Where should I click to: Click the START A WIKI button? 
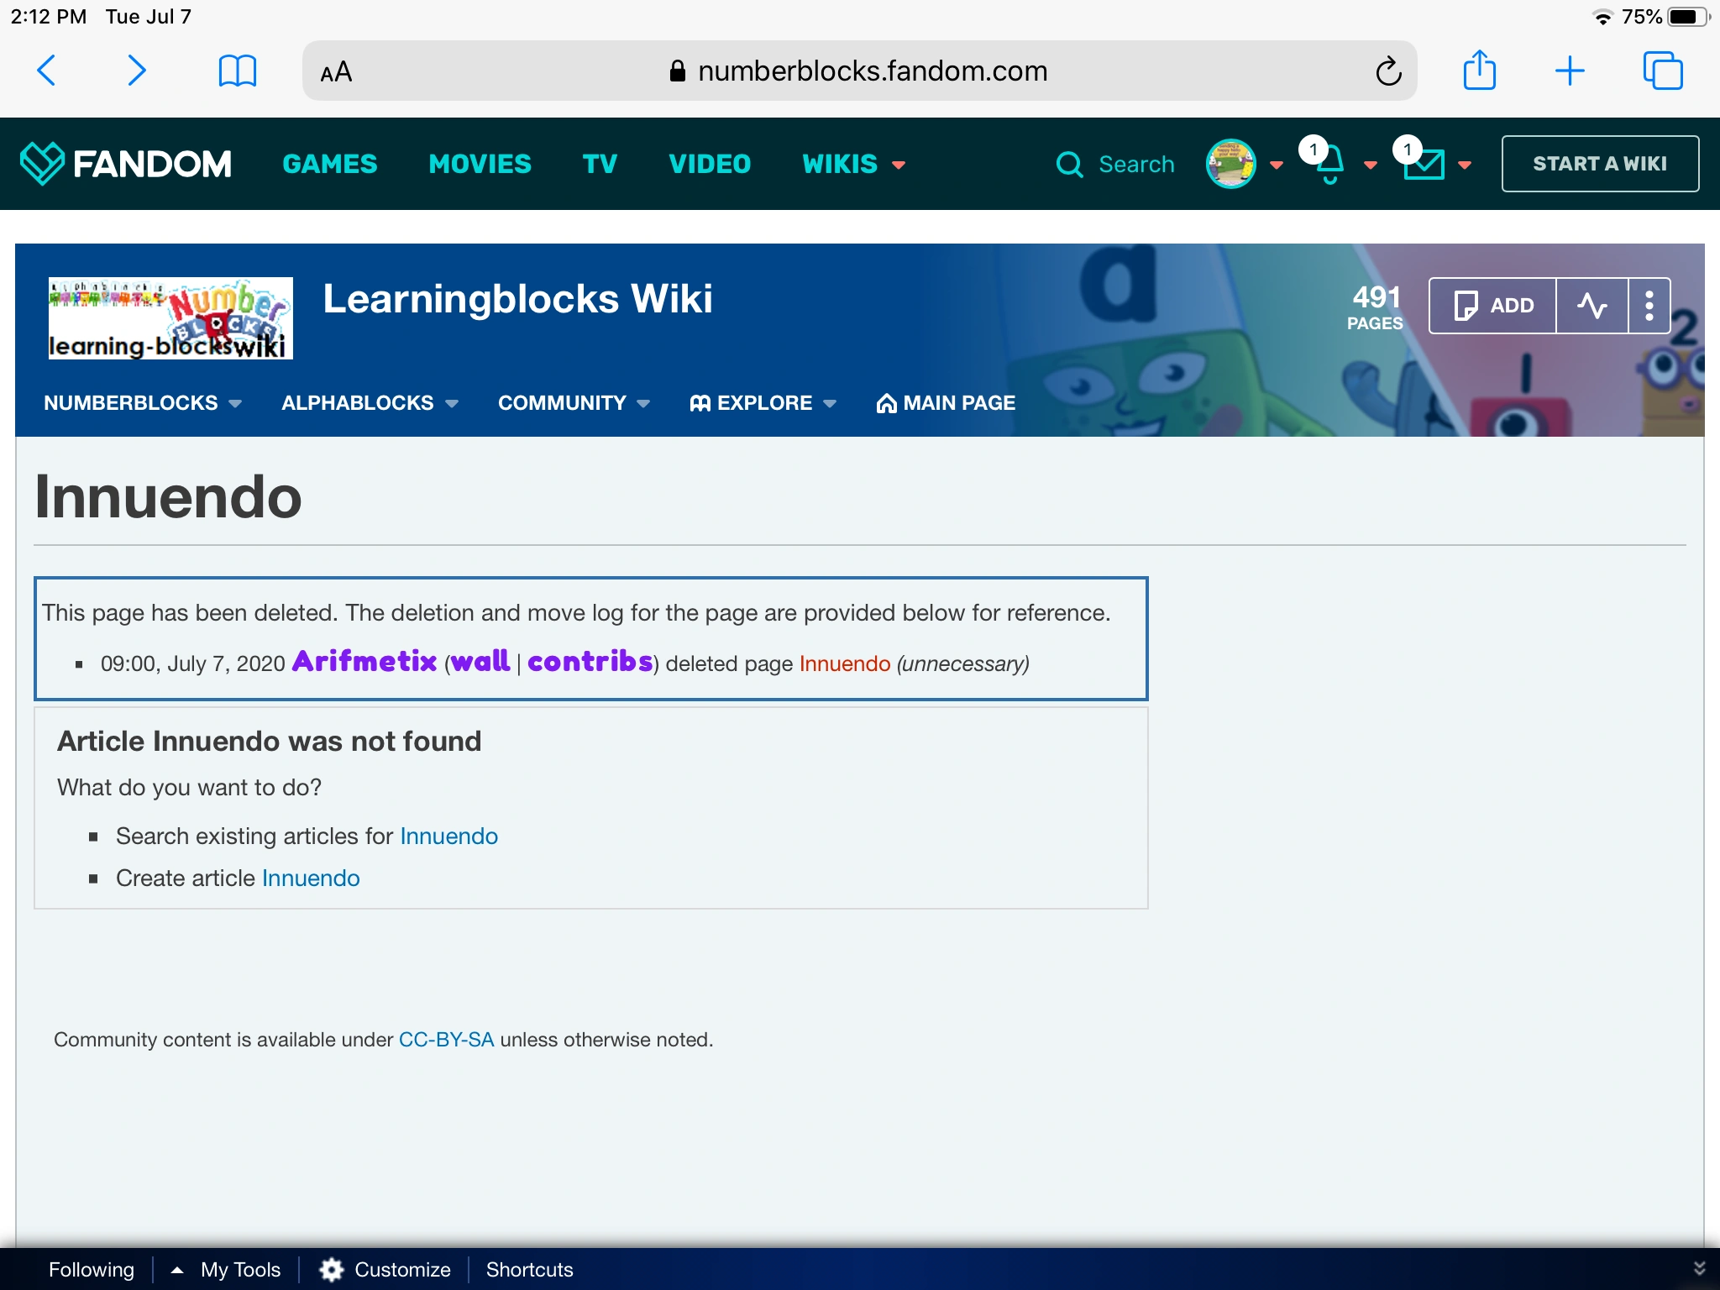pyautogui.click(x=1599, y=164)
